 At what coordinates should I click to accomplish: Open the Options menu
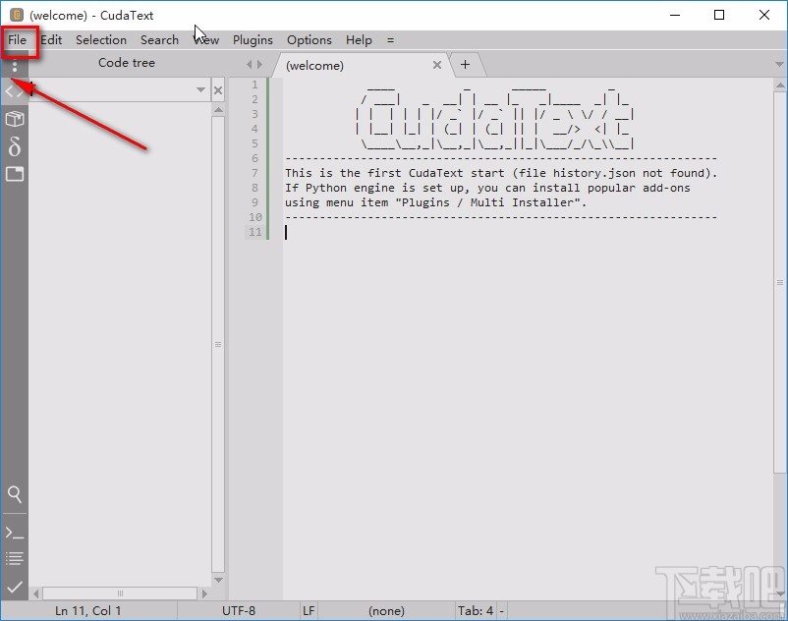tap(310, 39)
